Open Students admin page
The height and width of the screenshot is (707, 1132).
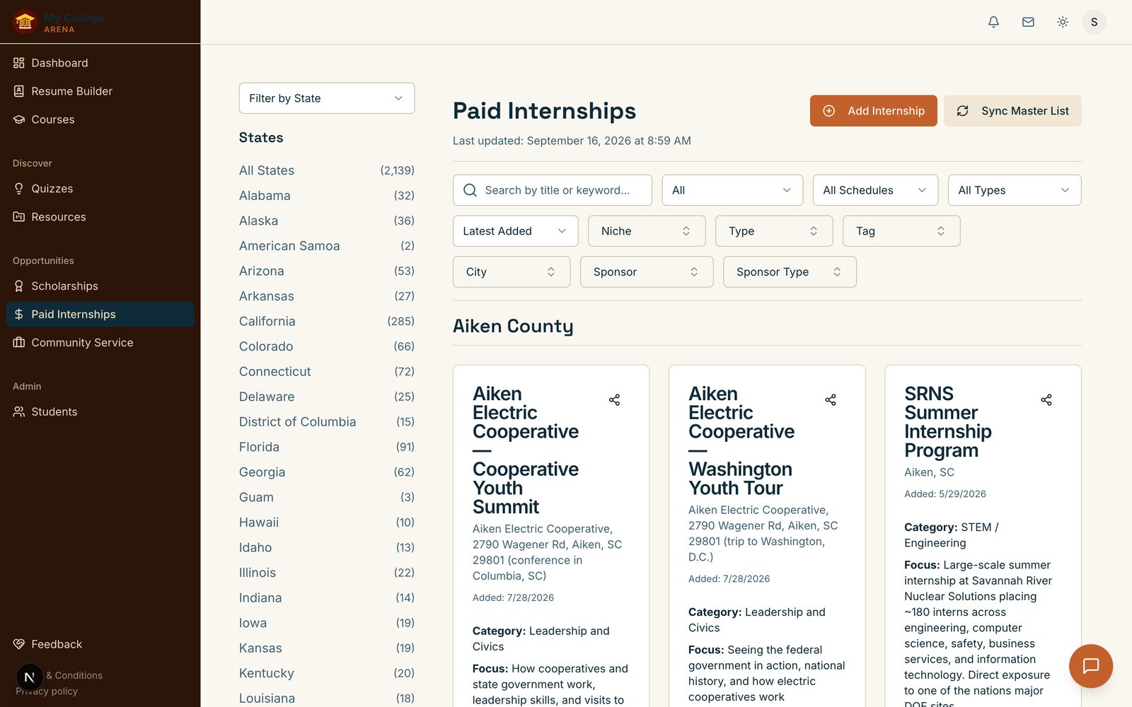100,411
